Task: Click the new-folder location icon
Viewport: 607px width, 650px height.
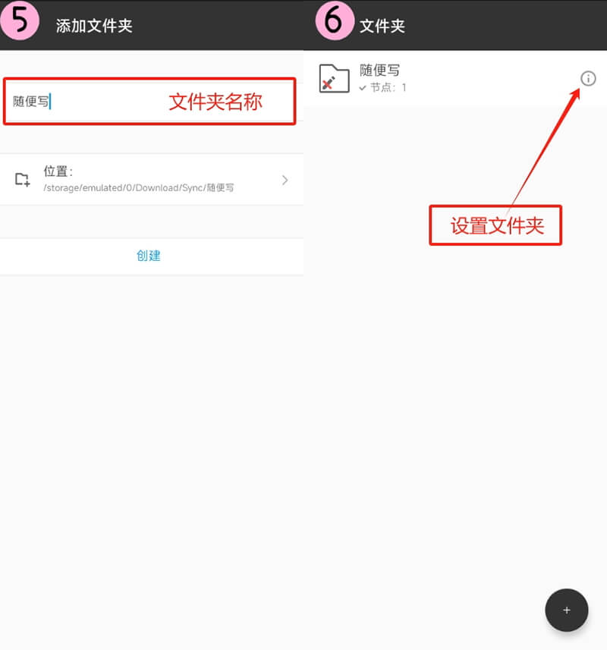Action: 22,180
